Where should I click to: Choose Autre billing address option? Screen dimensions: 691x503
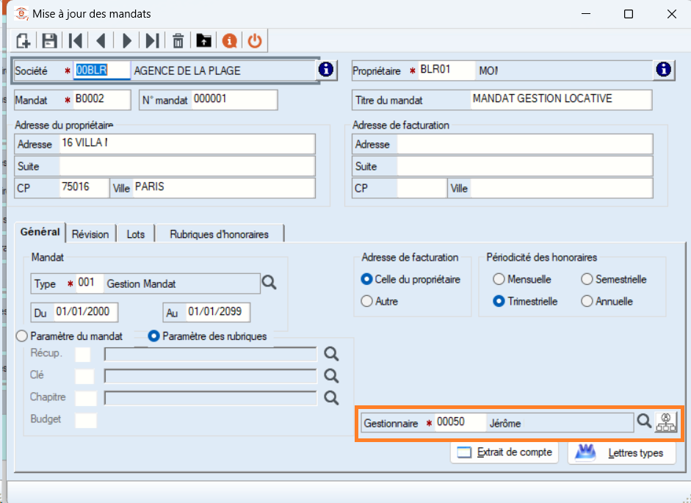coord(380,302)
